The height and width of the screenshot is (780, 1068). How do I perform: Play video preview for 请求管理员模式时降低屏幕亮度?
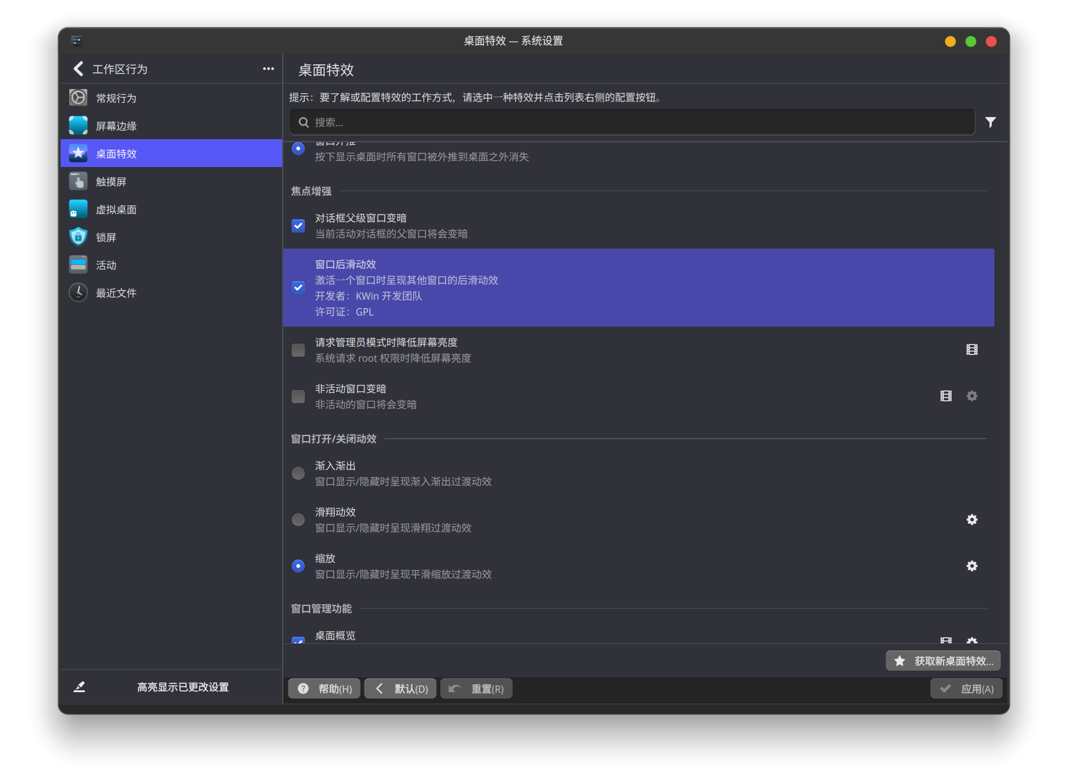971,349
